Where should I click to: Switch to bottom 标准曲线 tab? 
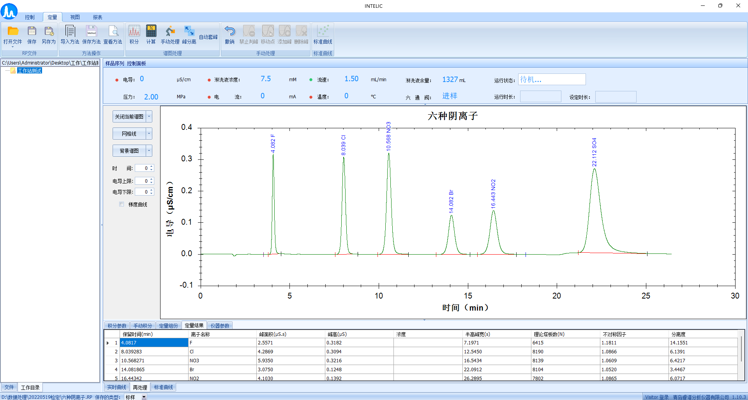tap(163, 387)
